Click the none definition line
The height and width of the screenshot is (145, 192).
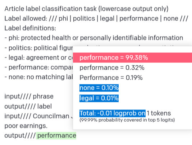(39, 77)
